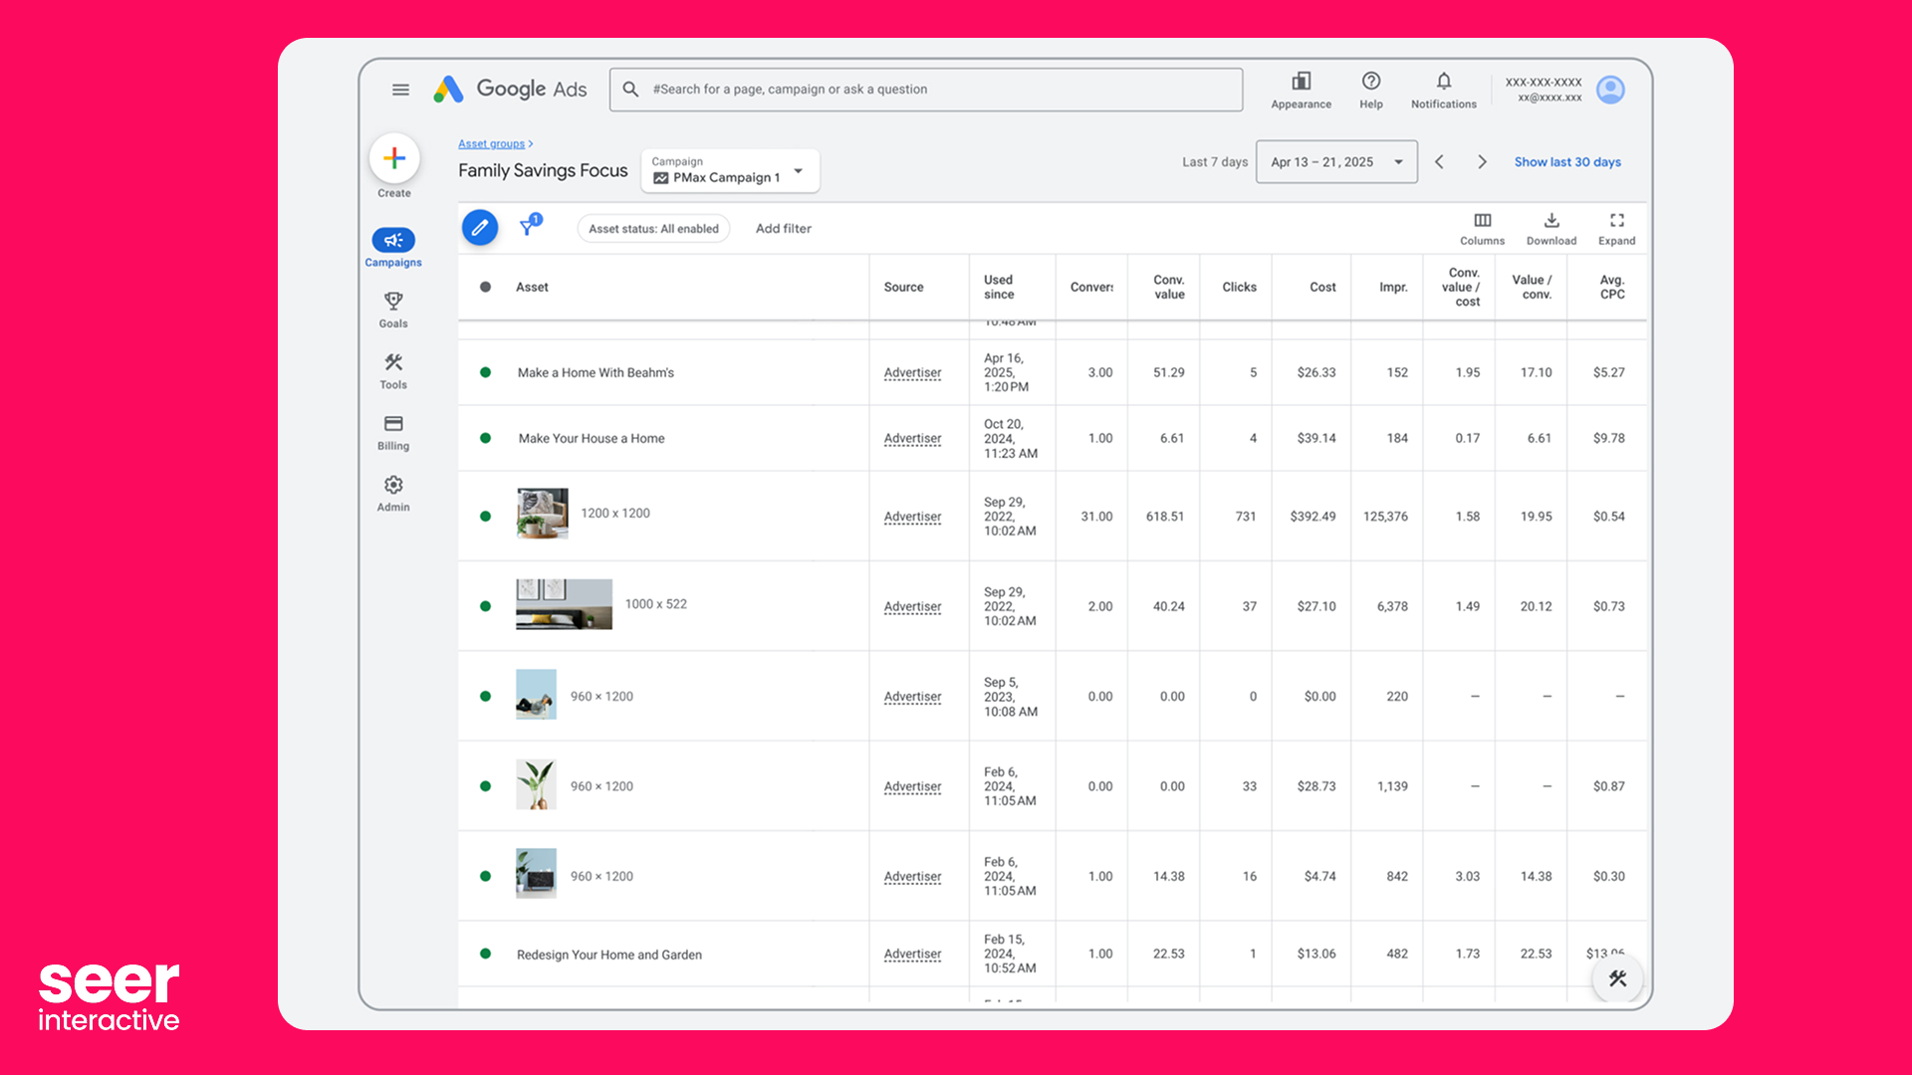Image resolution: width=1912 pixels, height=1075 pixels.
Task: Open the Goals trophy icon
Action: click(x=393, y=302)
